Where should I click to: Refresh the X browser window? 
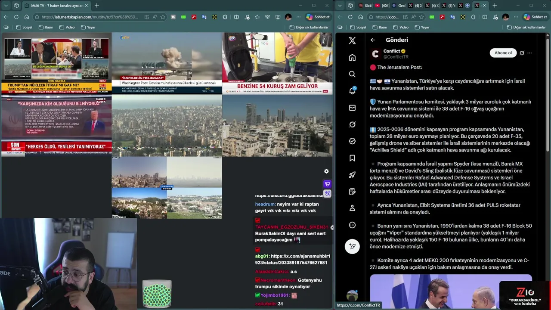click(350, 17)
